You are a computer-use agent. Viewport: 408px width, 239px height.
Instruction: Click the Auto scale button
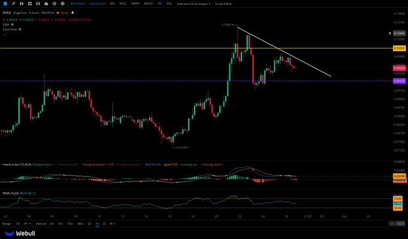pyautogui.click(x=401, y=223)
